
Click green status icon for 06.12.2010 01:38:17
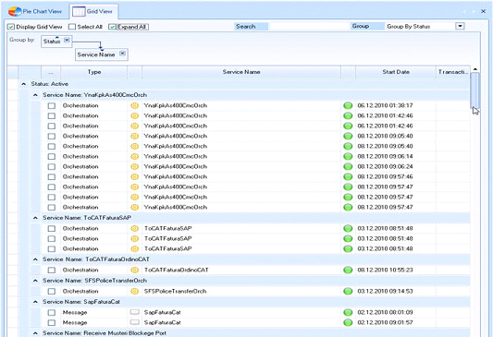[x=348, y=106]
